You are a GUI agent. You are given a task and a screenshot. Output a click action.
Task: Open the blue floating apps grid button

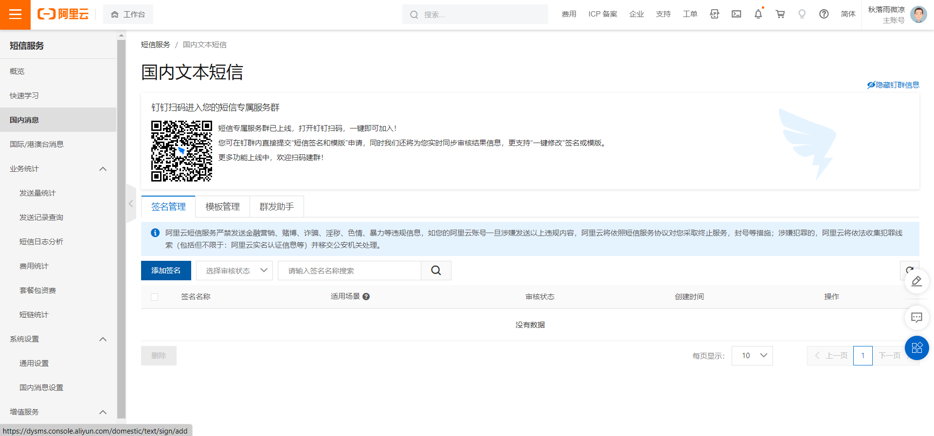coord(916,347)
